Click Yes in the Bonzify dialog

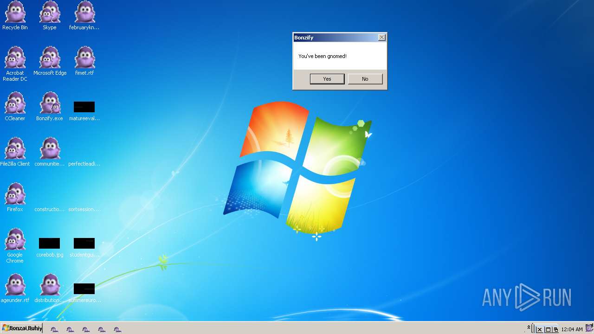327,79
